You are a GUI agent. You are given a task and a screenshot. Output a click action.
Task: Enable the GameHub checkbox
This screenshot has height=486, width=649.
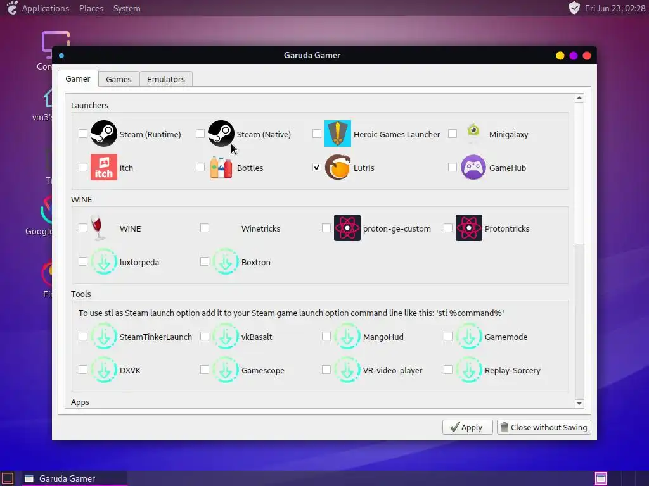pos(453,167)
